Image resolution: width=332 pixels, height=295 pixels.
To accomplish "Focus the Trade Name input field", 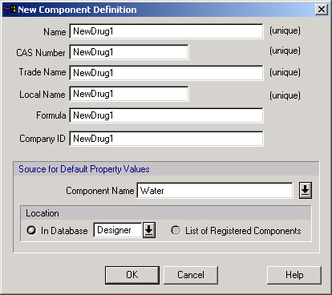I will (166, 73).
